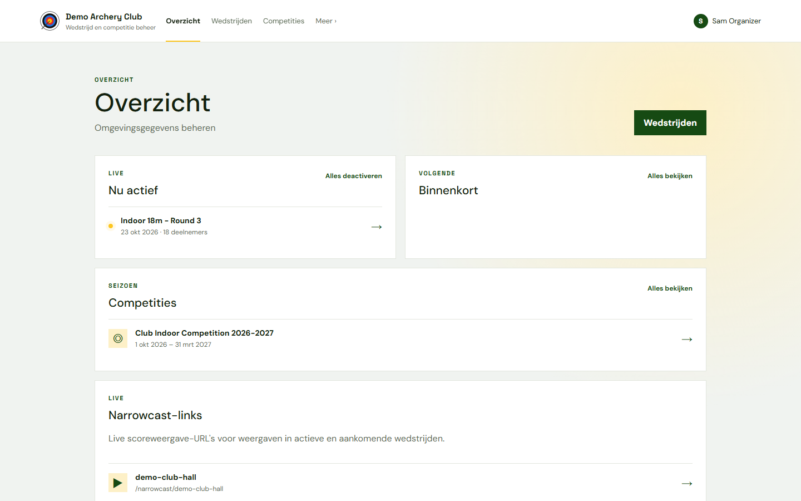The height and width of the screenshot is (501, 801).
Task: Click the Competities card heading
Action: (142, 303)
